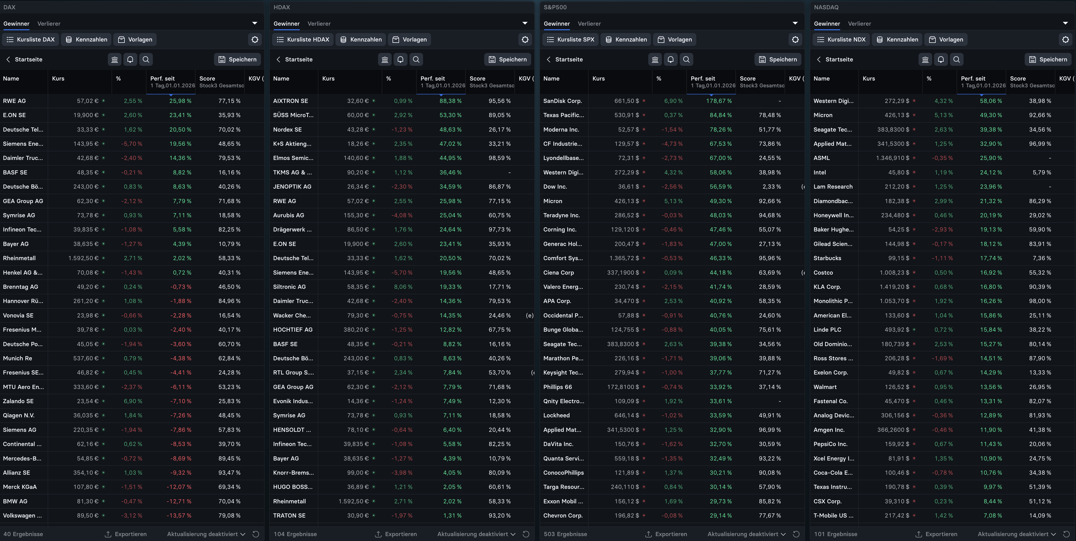1076x541 pixels.
Task: Click the alert bell icon in S&P500 panel
Action: tap(670, 59)
